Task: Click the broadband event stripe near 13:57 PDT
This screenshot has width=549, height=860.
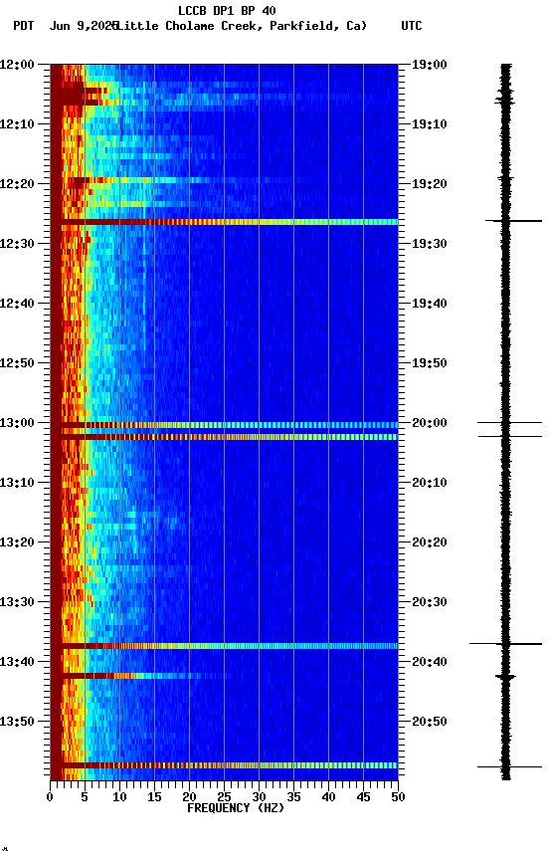Action: pyautogui.click(x=224, y=765)
